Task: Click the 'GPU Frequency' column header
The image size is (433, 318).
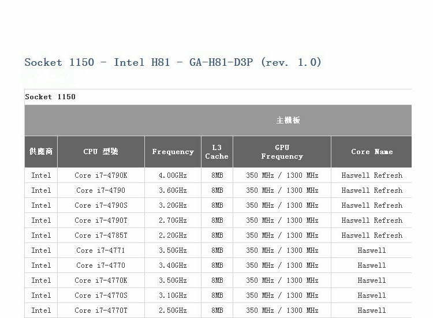Action: [x=282, y=152]
